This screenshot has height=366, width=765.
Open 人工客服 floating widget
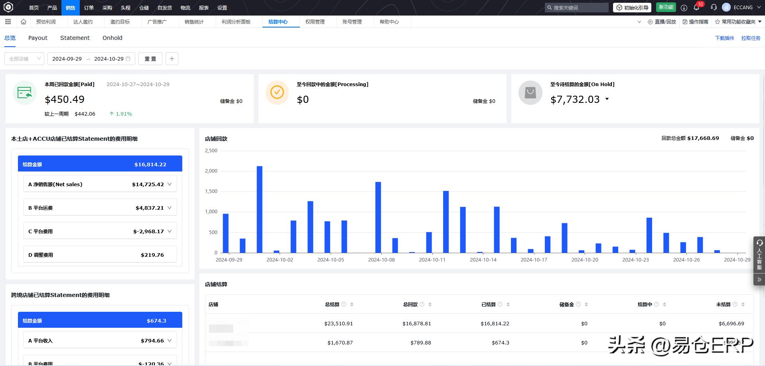(759, 255)
